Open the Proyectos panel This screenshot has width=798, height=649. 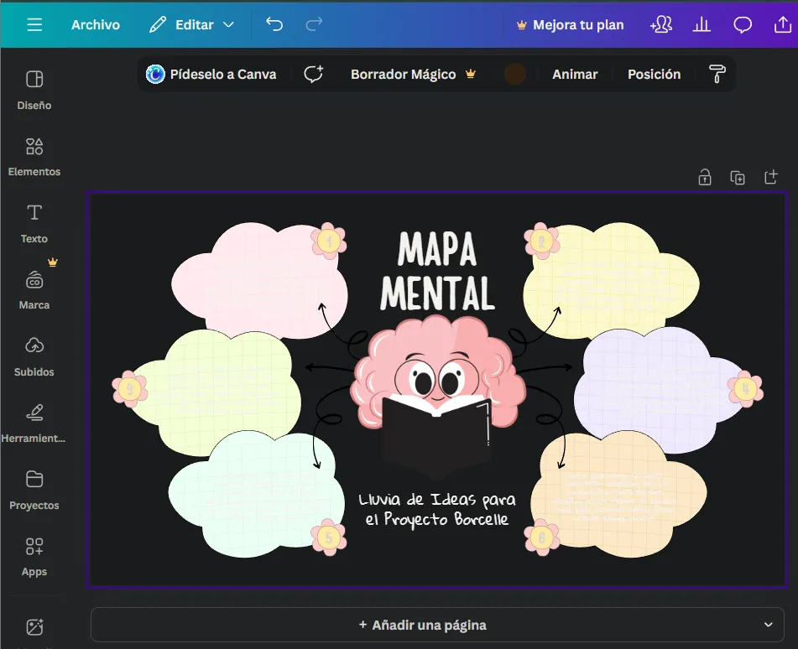(x=34, y=489)
